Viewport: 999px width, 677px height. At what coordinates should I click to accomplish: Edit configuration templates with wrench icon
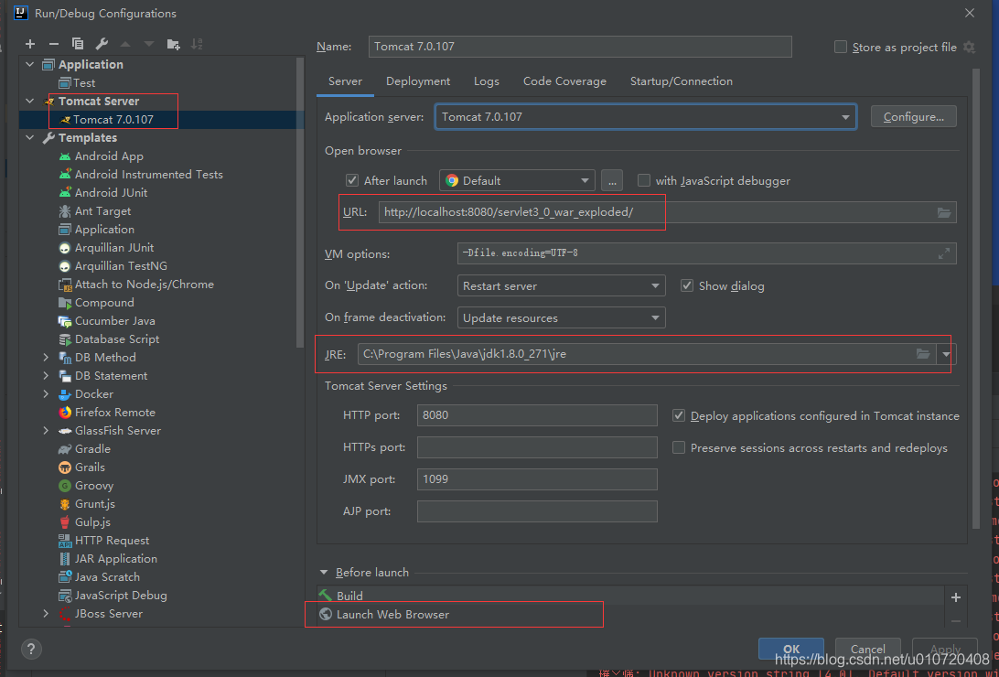(x=102, y=43)
